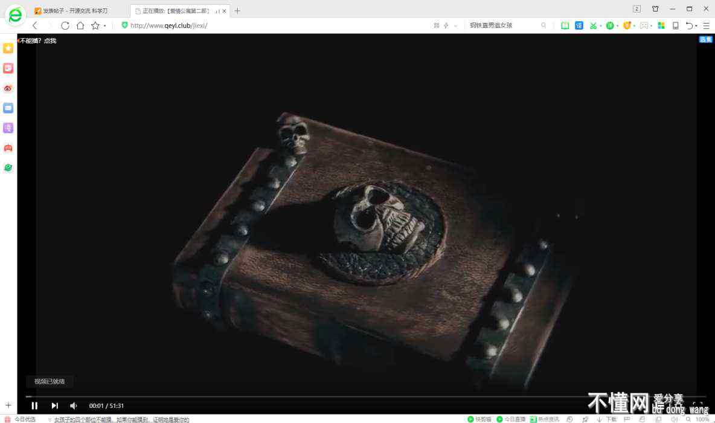This screenshot has height=423, width=715.
Task: Click the search magnifier icon
Action: pos(543,25)
